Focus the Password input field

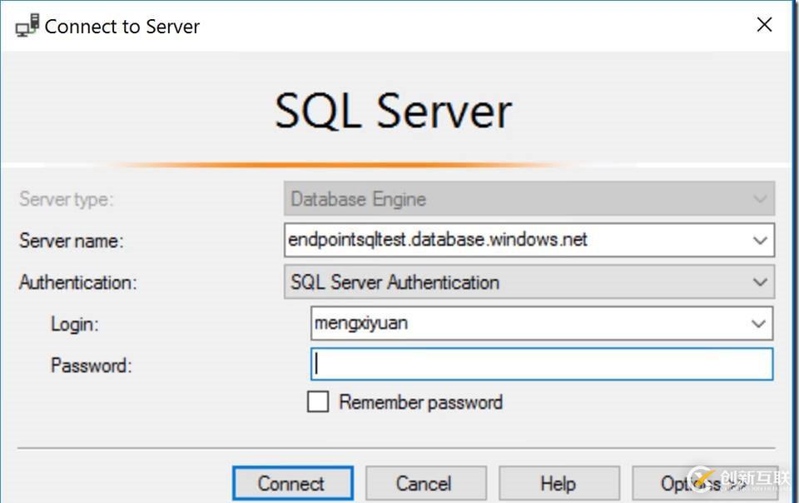[x=542, y=365]
